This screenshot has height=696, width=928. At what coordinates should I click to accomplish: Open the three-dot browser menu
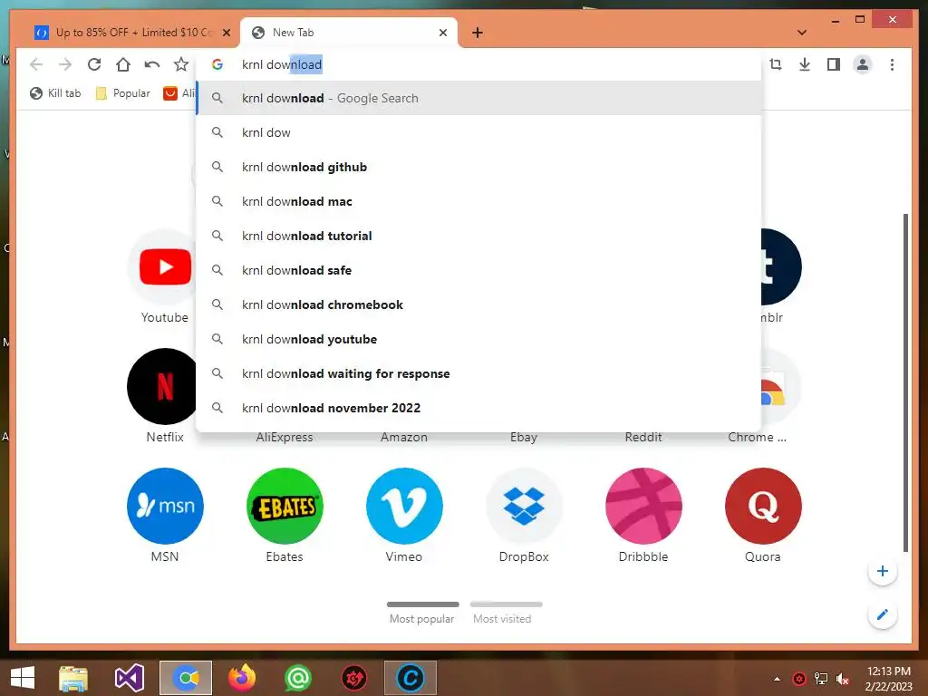[x=892, y=64]
